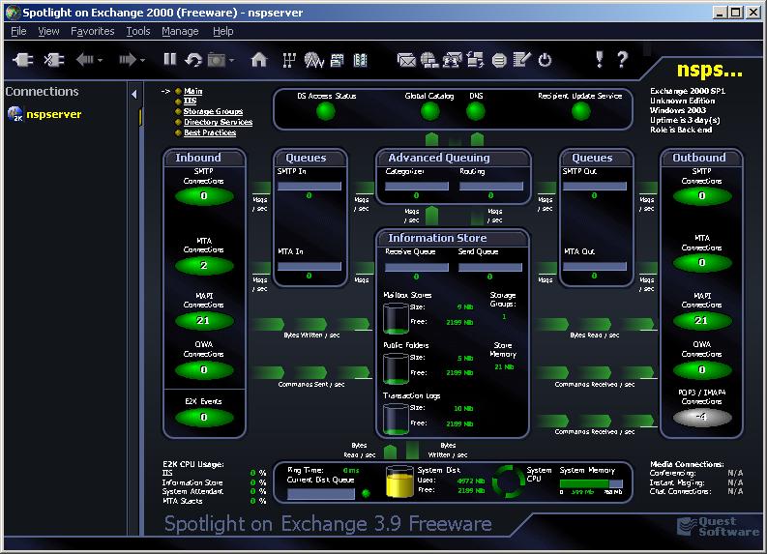Click the topology tree icon
The width and height of the screenshot is (767, 554).
click(289, 60)
